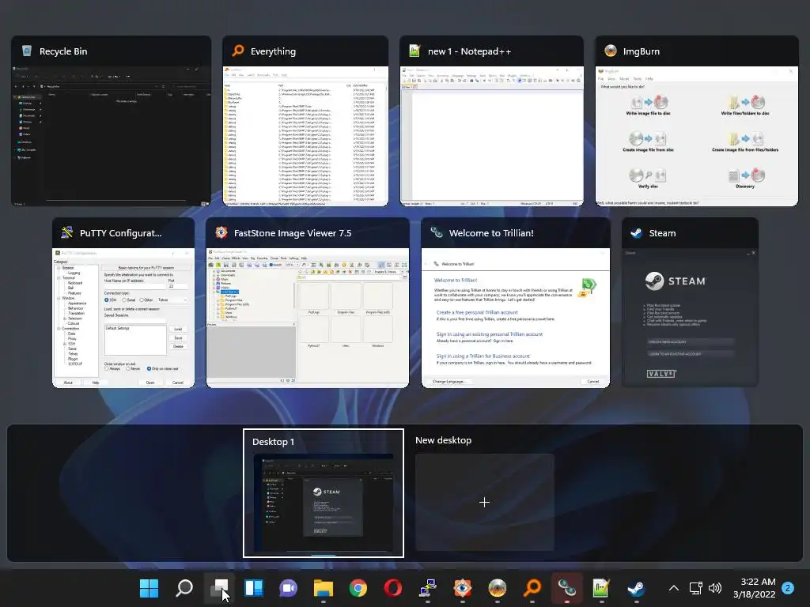Click the volume speaker tray icon
Image resolution: width=810 pixels, height=607 pixels.
pyautogui.click(x=715, y=588)
